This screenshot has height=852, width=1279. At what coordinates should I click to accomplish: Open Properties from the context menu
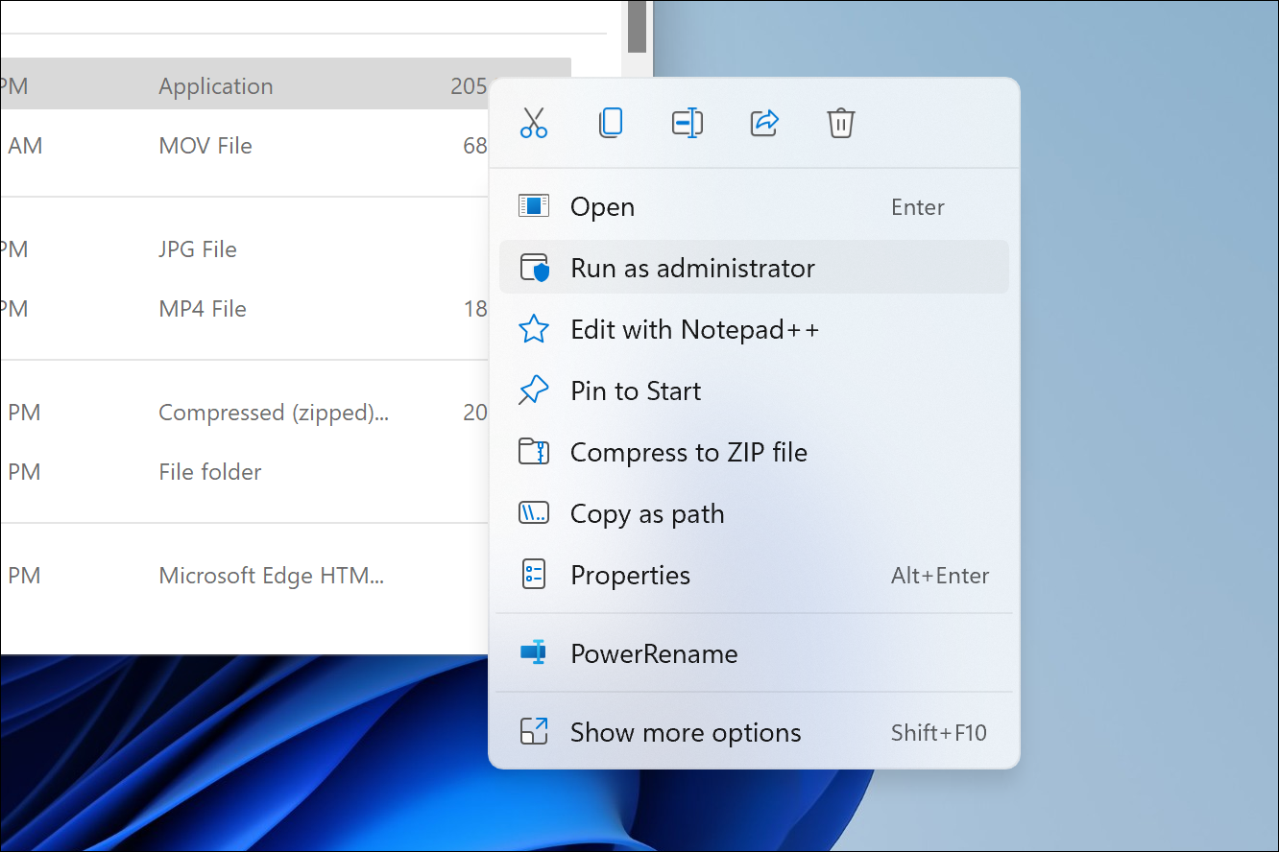[630, 575]
